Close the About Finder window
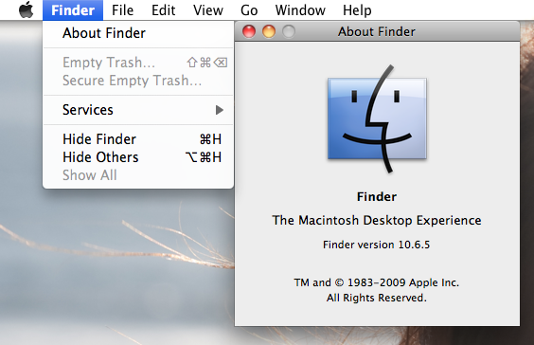The image size is (534, 345). point(249,31)
